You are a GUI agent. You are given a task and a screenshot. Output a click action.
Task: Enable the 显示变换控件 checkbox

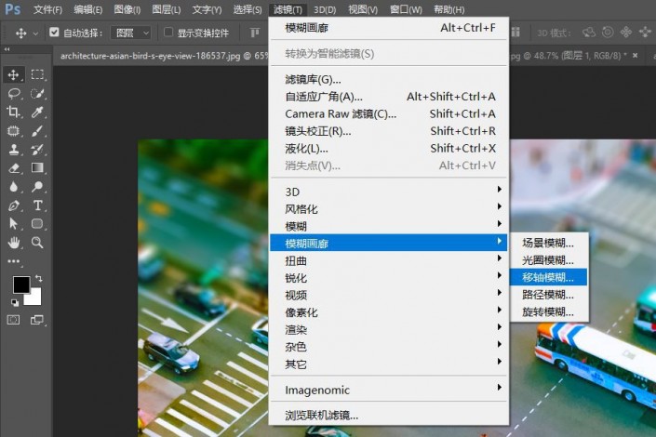click(168, 33)
